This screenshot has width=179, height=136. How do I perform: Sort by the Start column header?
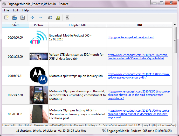click(16, 25)
